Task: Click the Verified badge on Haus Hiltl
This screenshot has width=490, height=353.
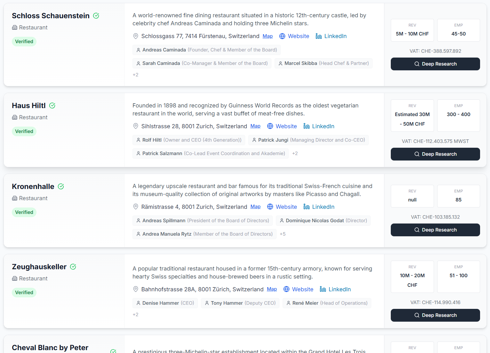Action: [x=24, y=131]
